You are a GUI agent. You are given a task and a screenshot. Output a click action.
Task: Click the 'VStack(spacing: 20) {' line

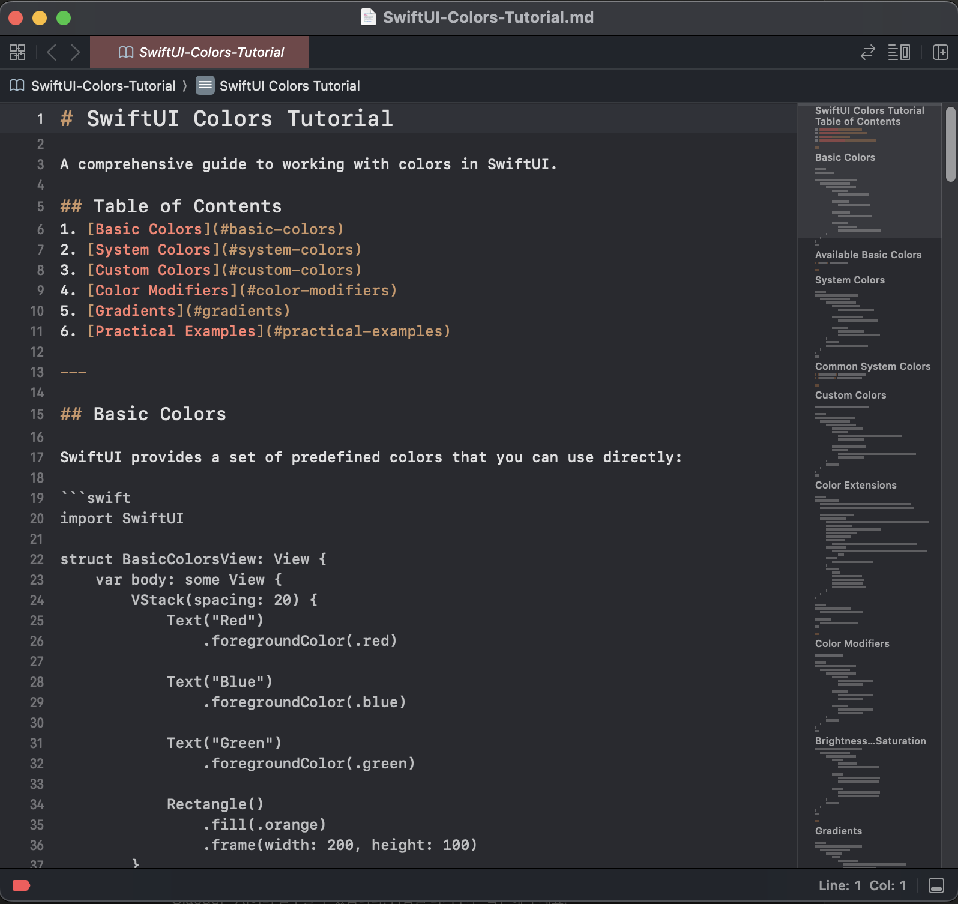click(x=224, y=600)
